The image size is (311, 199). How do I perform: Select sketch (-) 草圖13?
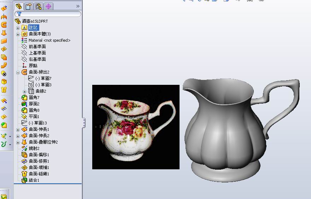point(38,123)
